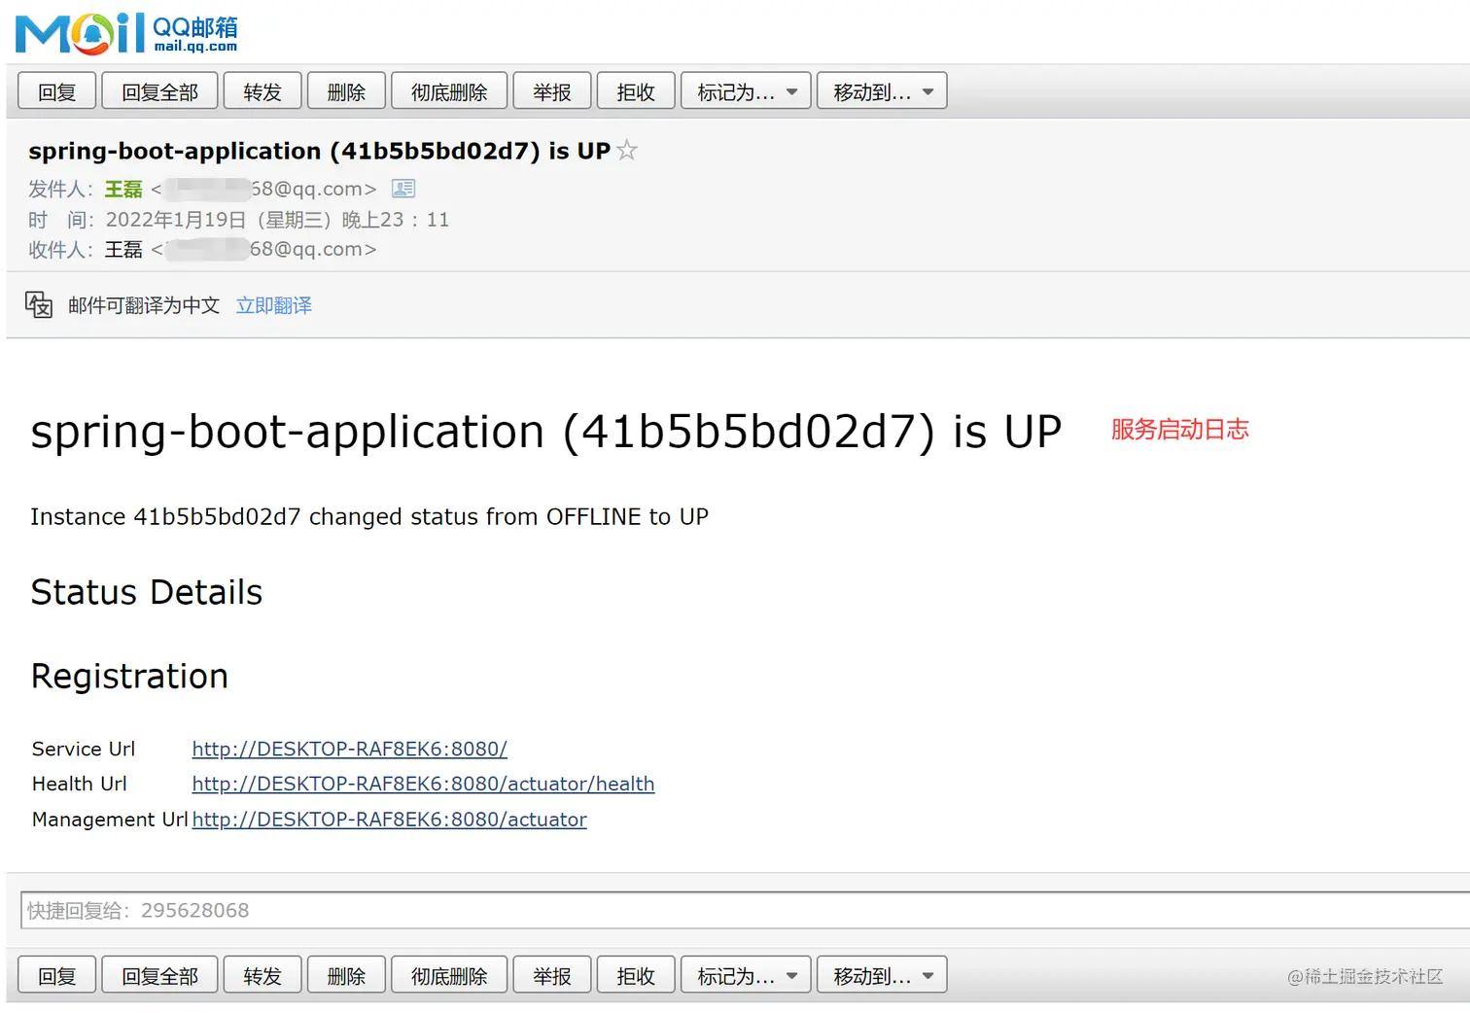
Task: Click recipient name 王磊 in 收件人 row
Action: (x=123, y=250)
